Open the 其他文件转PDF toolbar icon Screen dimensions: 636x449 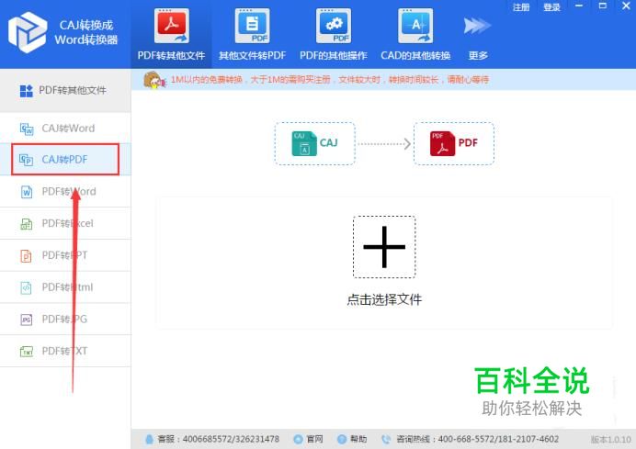tap(253, 27)
